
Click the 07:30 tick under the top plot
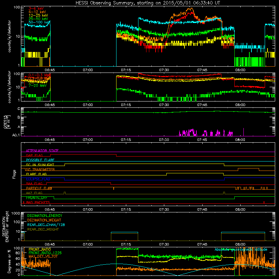(164, 70)
